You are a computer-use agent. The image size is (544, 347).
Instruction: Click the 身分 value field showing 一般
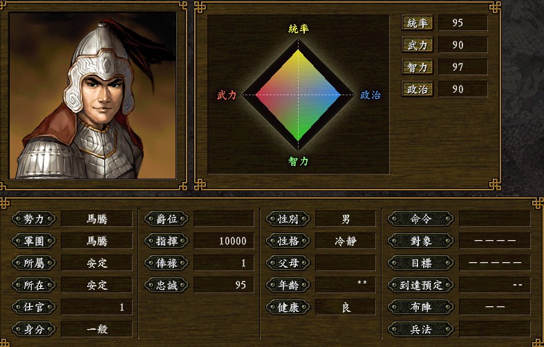point(97,329)
